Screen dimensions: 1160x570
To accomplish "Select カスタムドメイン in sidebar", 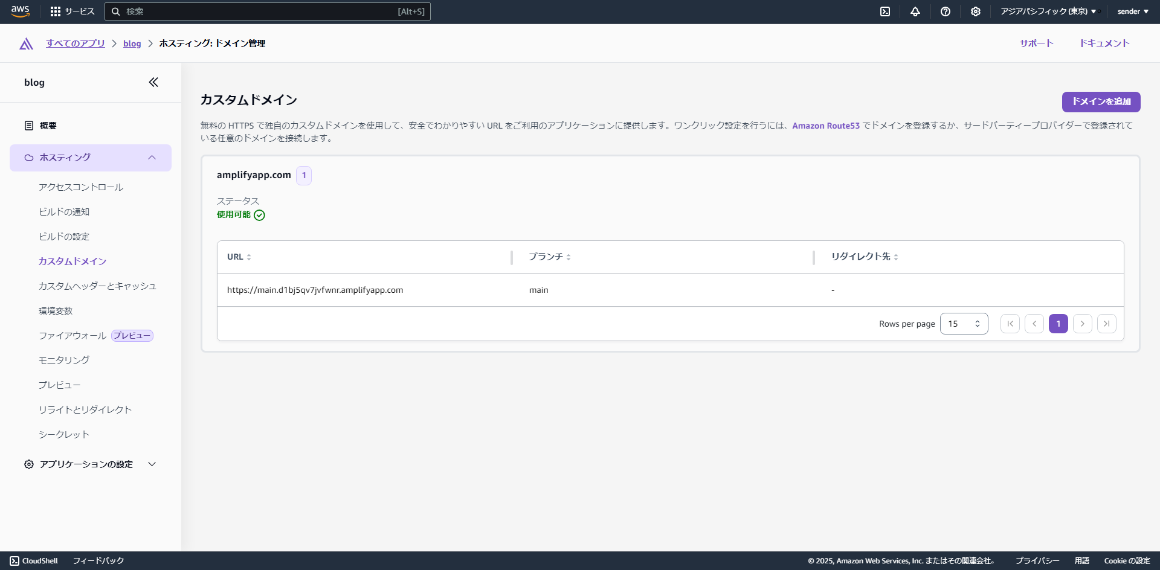I will point(72,261).
